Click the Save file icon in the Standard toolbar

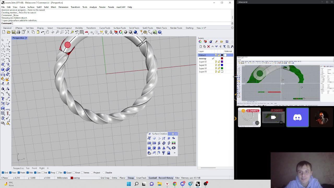14,32
